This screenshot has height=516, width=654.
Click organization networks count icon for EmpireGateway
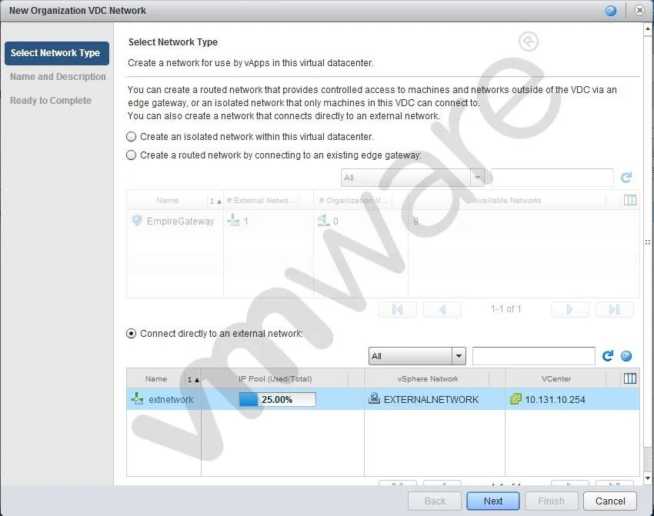[324, 221]
